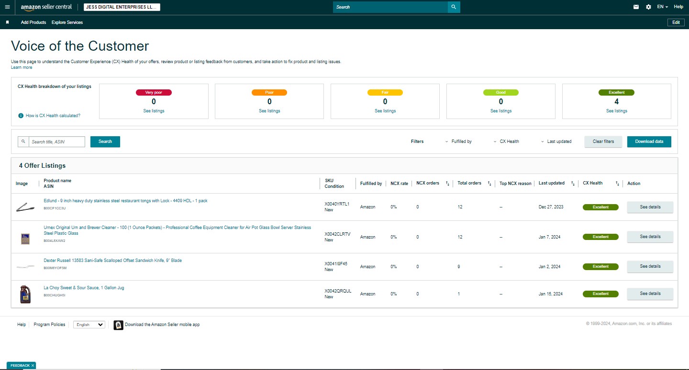See details for Dexter Russell knife
Screen dimensions: 689x370
click(650, 266)
